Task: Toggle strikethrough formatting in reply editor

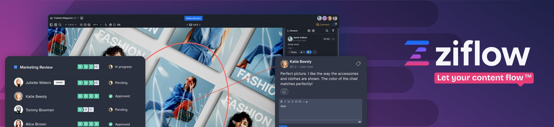Action: pos(292,102)
